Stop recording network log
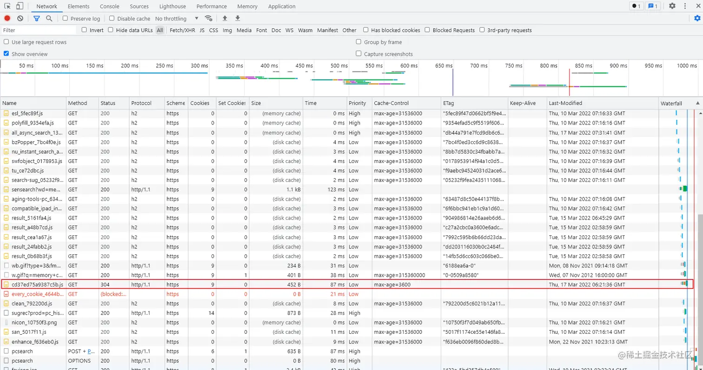Screen dimensions: 703x370 pos(7,19)
